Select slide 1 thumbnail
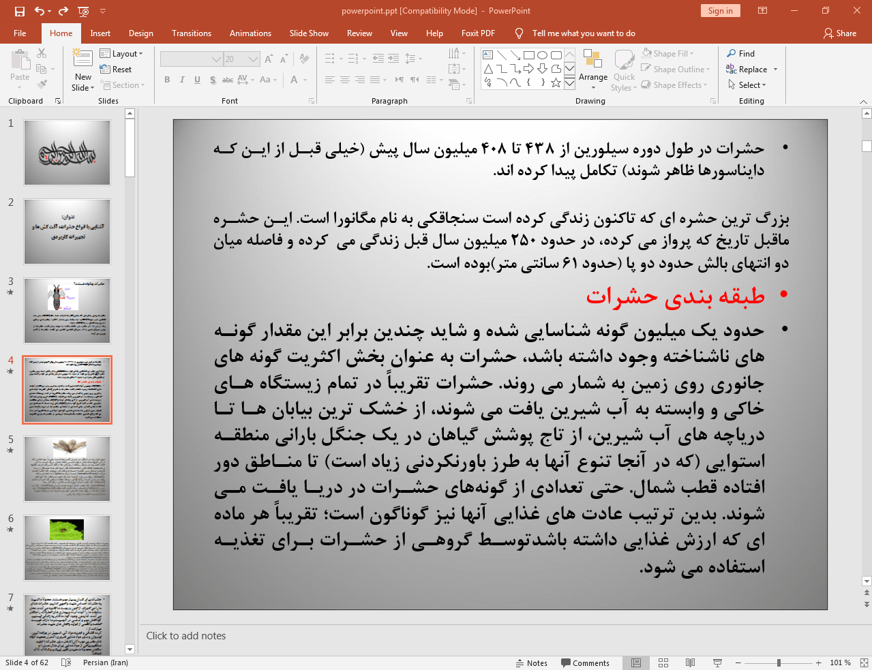The image size is (872, 670). click(67, 153)
